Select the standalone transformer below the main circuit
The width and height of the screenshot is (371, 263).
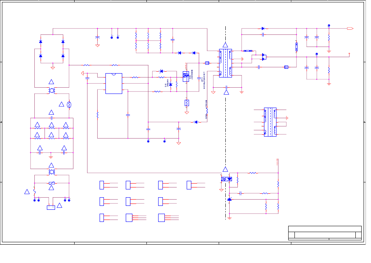(270, 122)
